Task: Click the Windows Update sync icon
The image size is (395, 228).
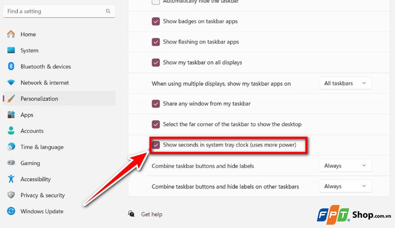Action: click(11, 211)
